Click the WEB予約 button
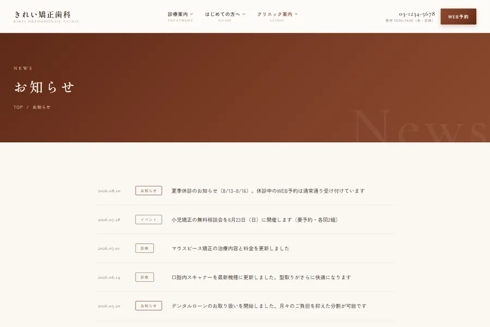The image size is (490, 327). coord(458,16)
